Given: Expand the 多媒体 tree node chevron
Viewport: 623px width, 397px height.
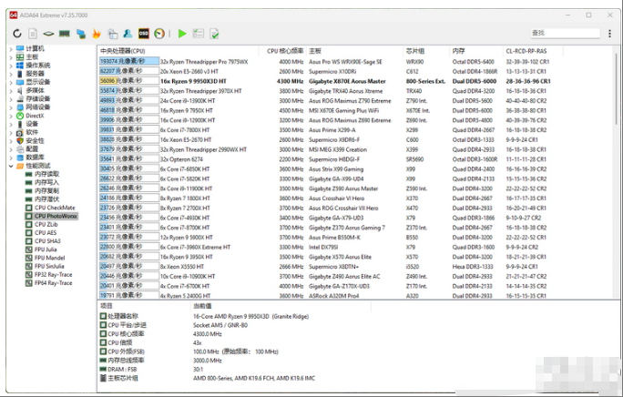Looking at the screenshot, I should 11,91.
